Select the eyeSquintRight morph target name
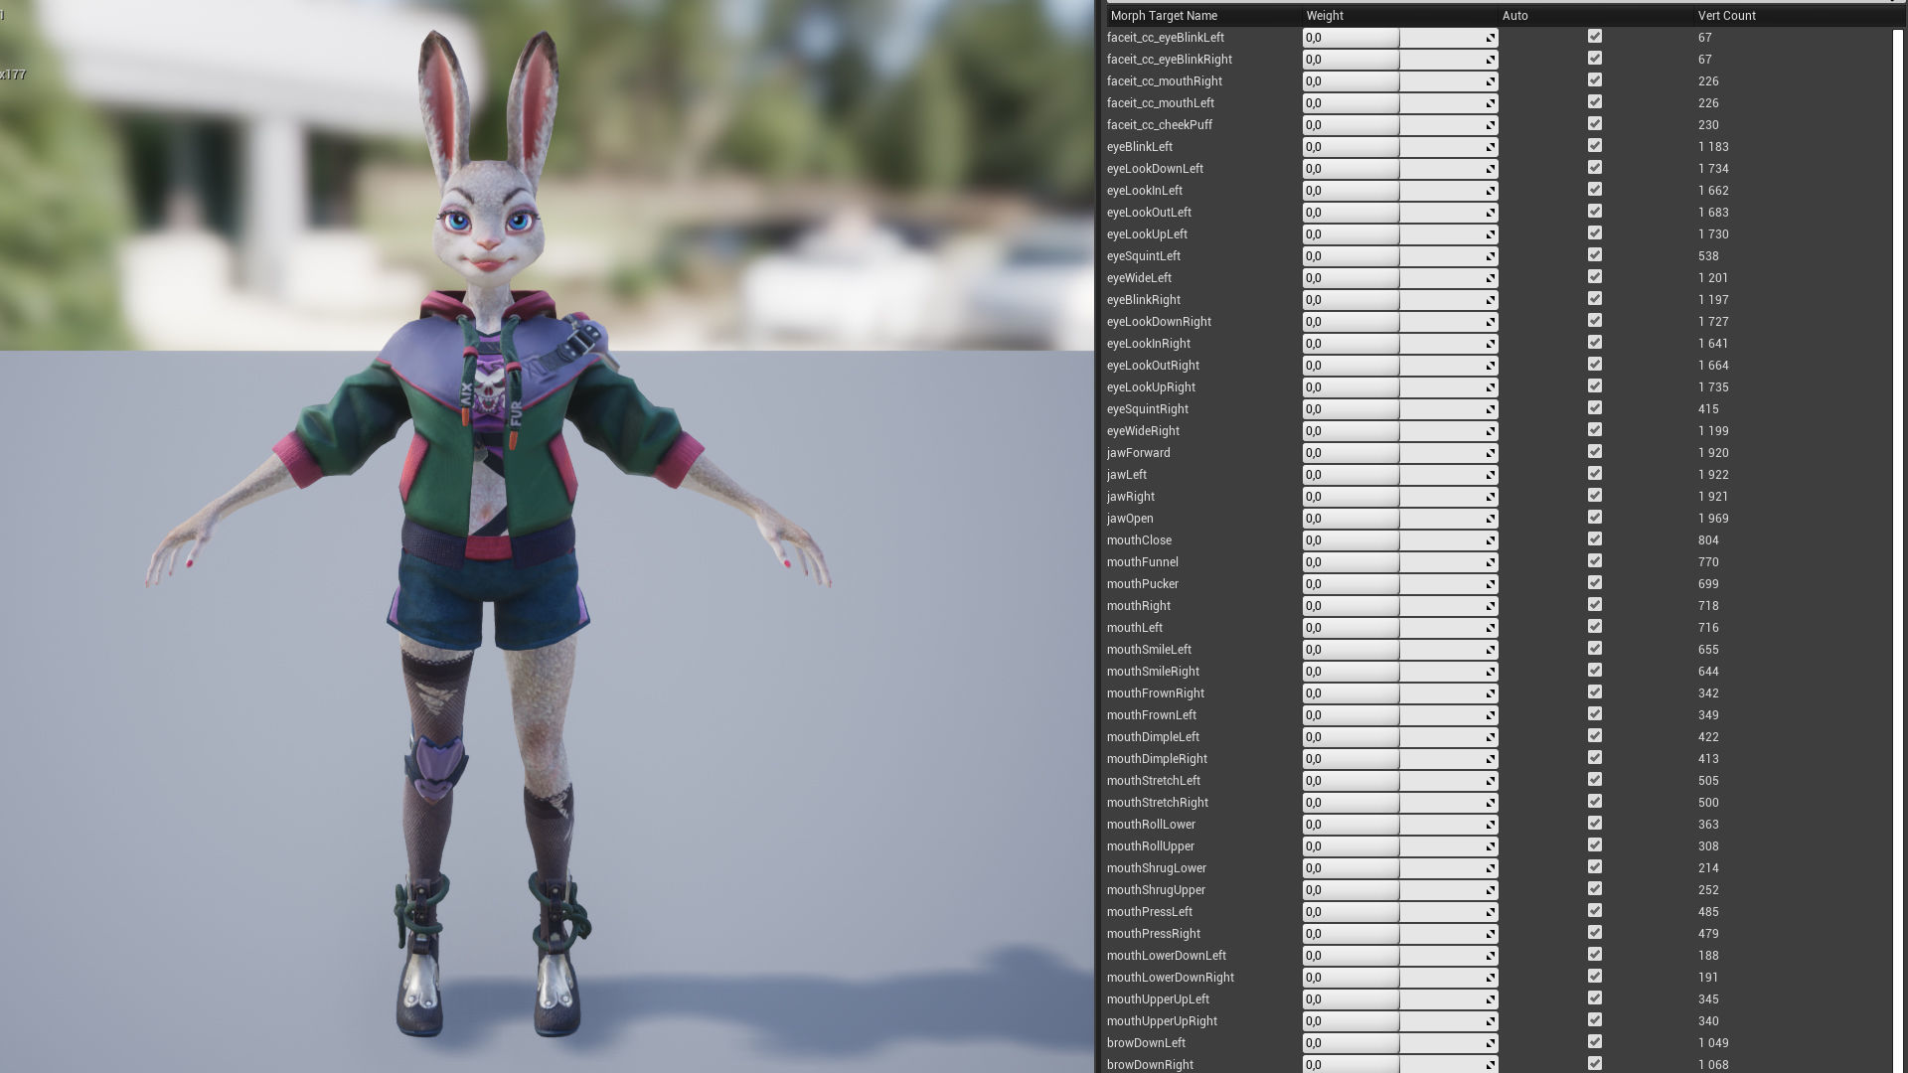The height and width of the screenshot is (1073, 1908). click(x=1148, y=409)
